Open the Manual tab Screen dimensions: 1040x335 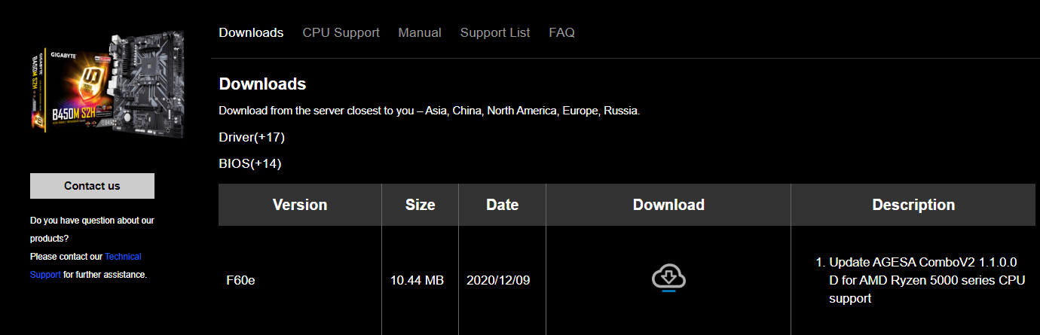click(x=420, y=33)
